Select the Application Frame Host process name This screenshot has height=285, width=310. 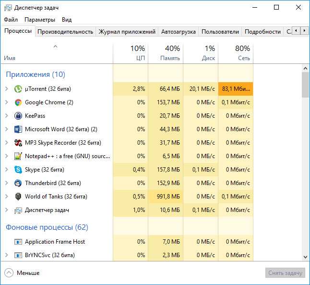55,242
